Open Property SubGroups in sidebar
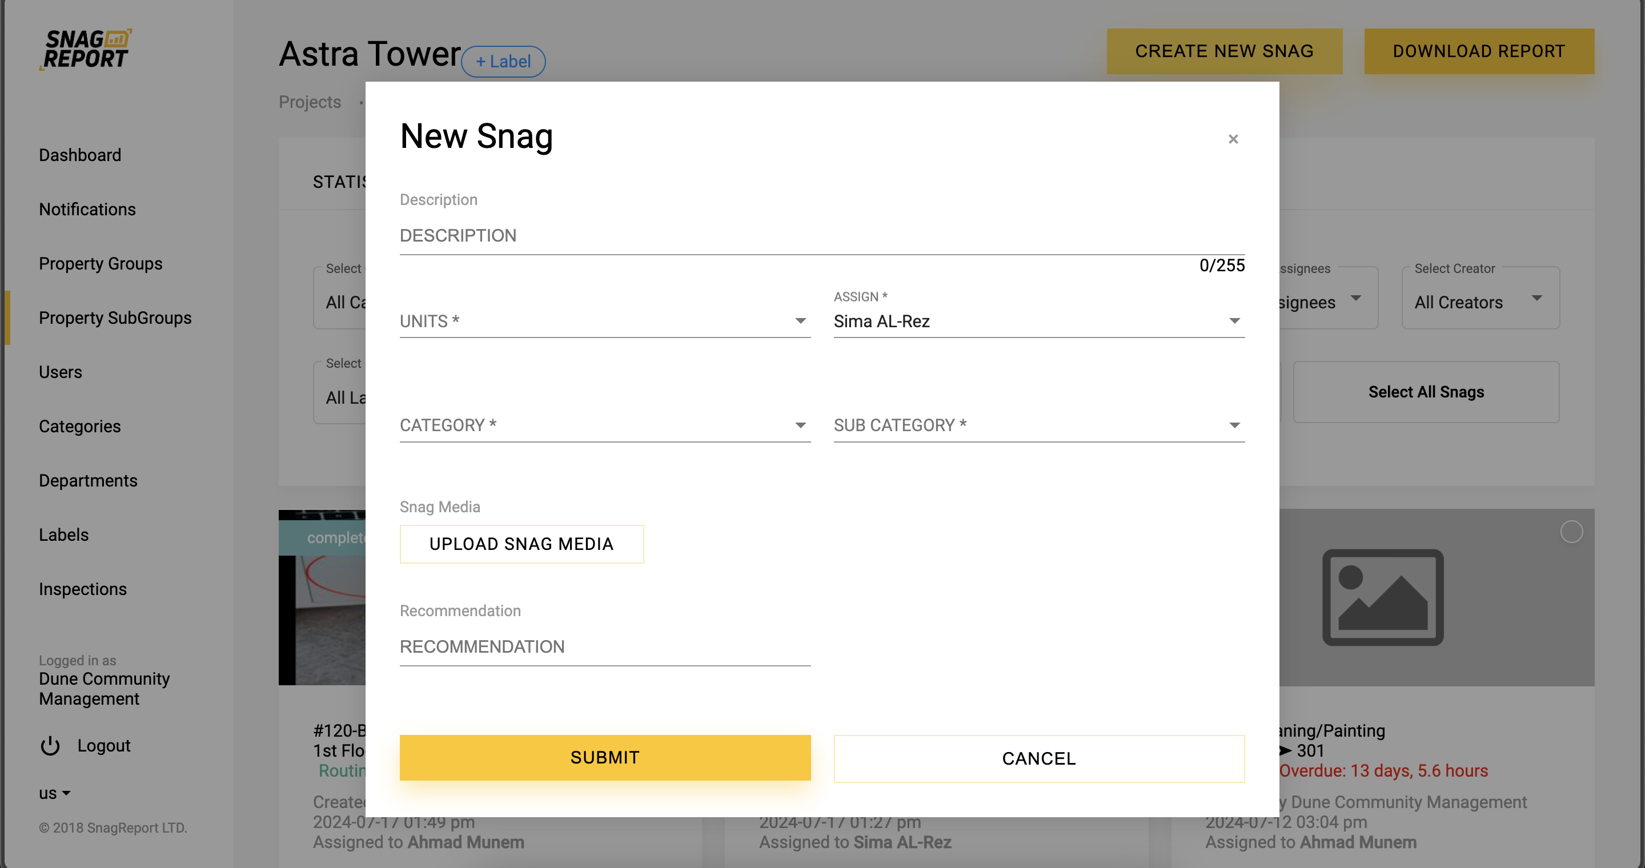This screenshot has width=1645, height=868. coord(115,318)
